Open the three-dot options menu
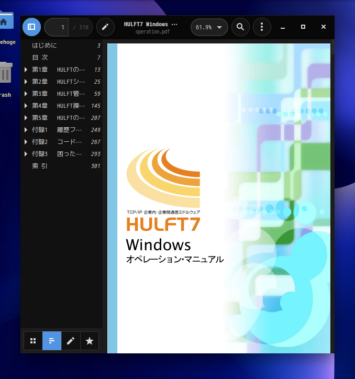Image resolution: width=355 pixels, height=379 pixels. pos(262,27)
